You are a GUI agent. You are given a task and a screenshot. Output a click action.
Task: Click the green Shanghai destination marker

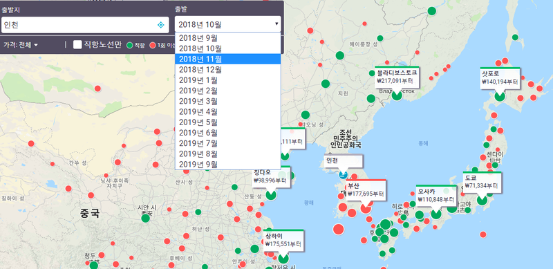[283, 258]
